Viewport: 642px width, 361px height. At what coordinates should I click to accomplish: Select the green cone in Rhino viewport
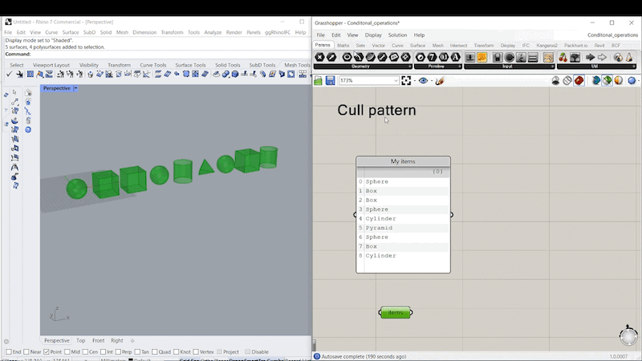click(x=206, y=168)
